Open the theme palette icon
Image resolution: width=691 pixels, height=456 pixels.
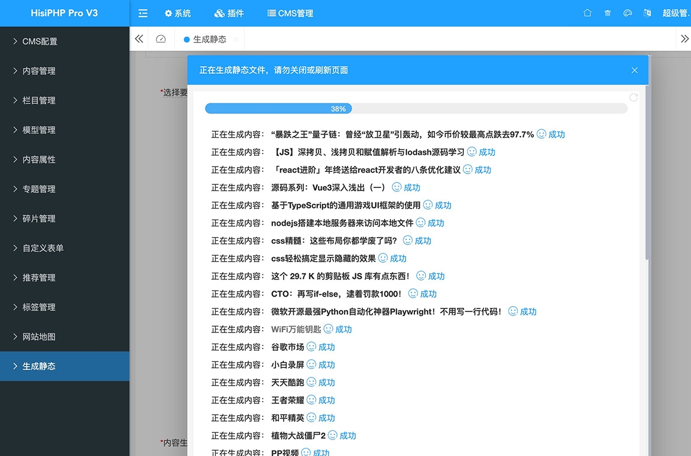pyautogui.click(x=627, y=12)
